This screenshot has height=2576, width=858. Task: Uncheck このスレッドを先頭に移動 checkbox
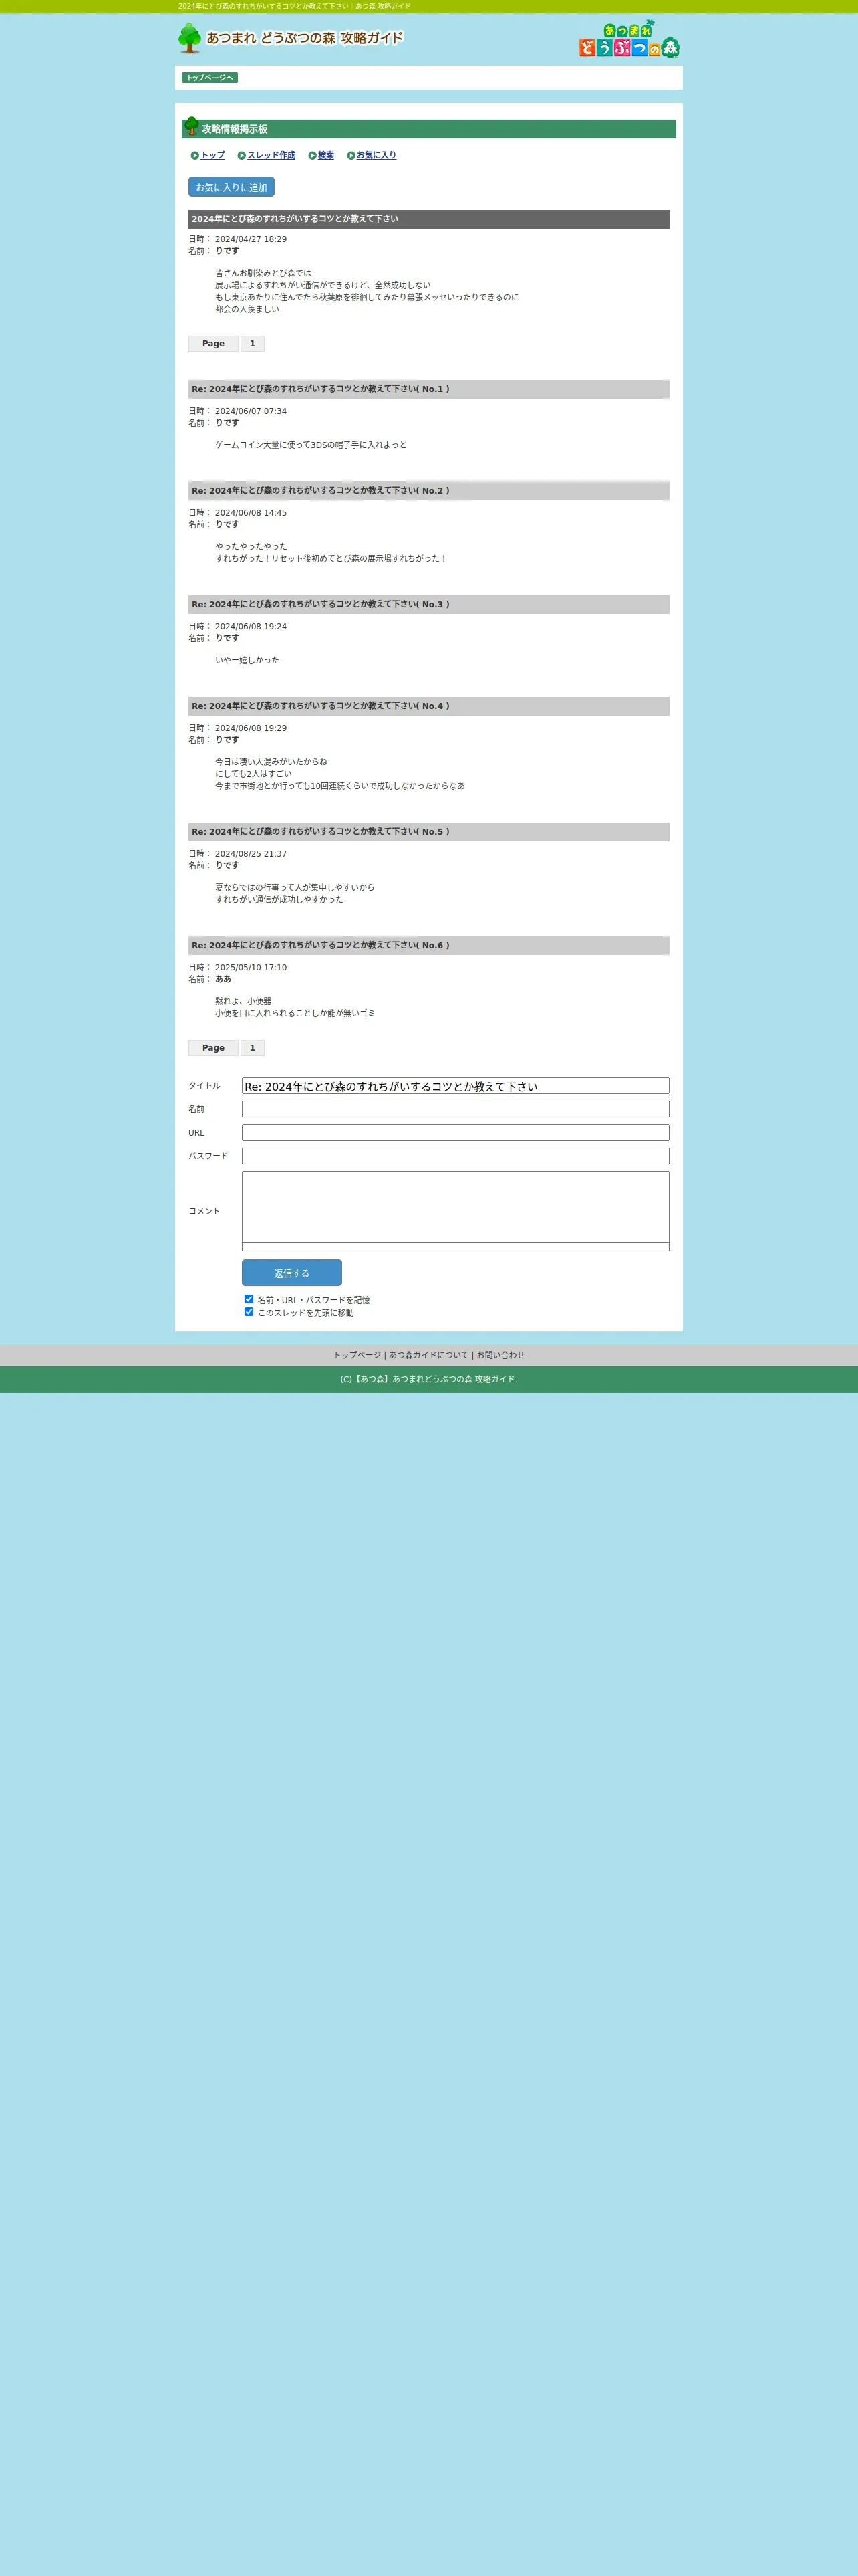point(249,1312)
